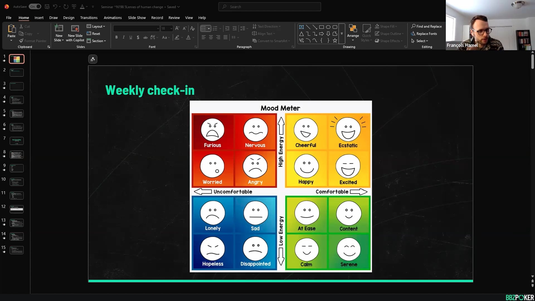535x301 pixels.
Task: Click center text alignment
Action: pos(211,37)
